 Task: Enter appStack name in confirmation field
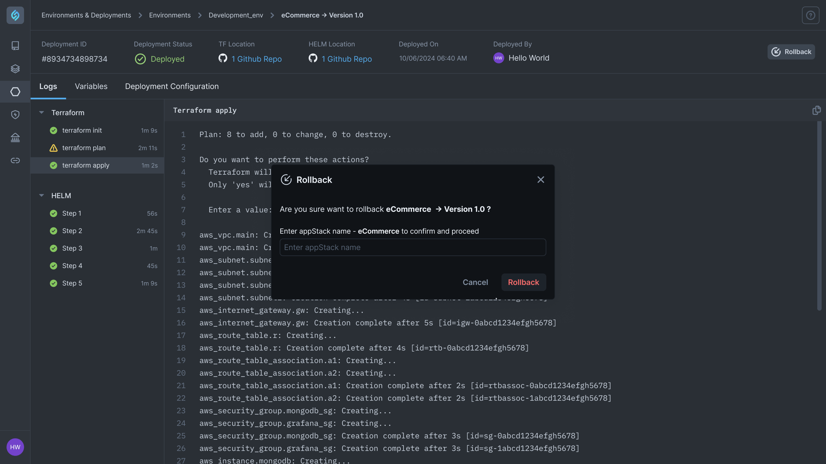click(x=413, y=247)
